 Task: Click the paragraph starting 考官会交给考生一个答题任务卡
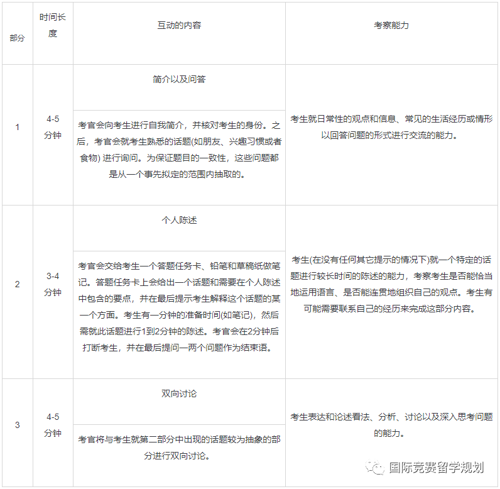179,307
